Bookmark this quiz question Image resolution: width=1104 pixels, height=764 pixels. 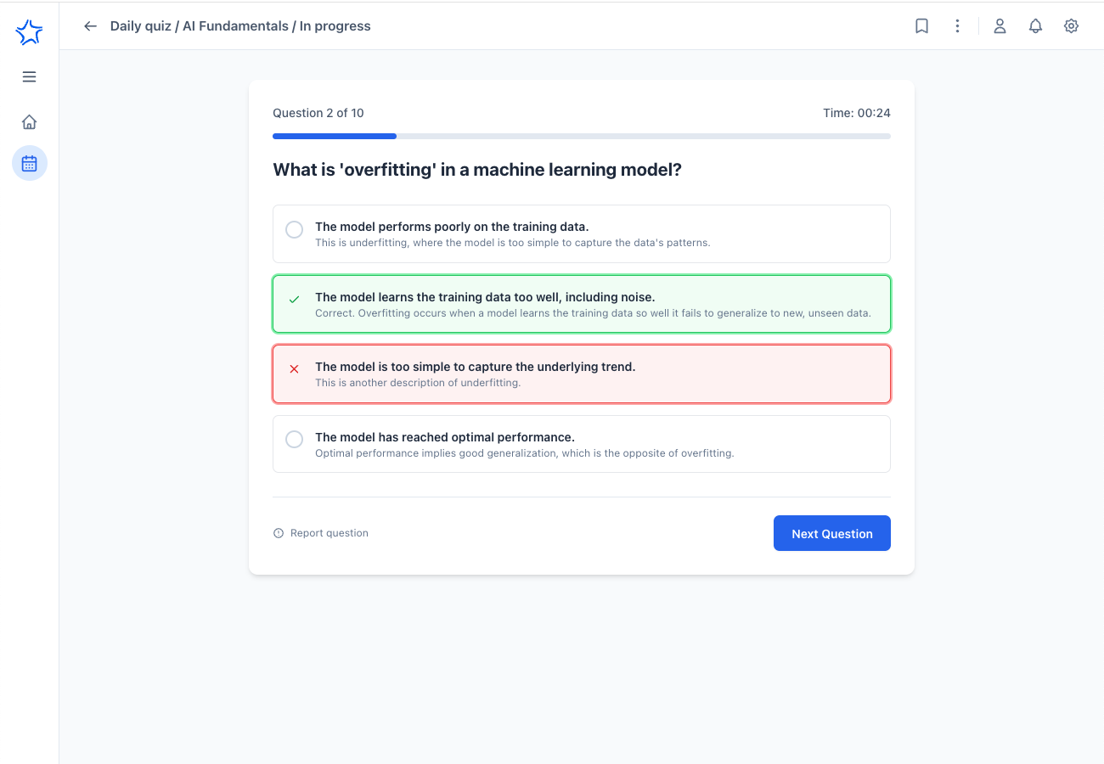pyautogui.click(x=921, y=26)
